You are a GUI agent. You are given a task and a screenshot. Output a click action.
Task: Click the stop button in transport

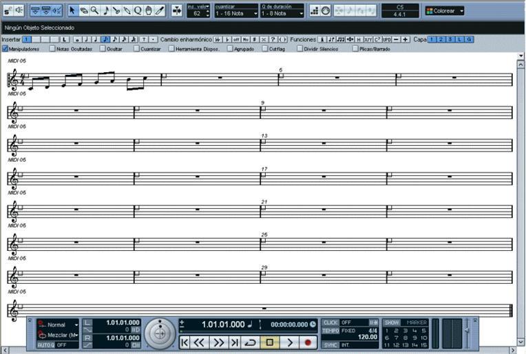pyautogui.click(x=270, y=342)
